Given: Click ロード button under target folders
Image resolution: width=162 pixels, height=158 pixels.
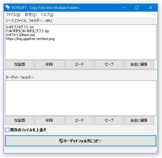Looking at the screenshot, I should click(80, 120).
